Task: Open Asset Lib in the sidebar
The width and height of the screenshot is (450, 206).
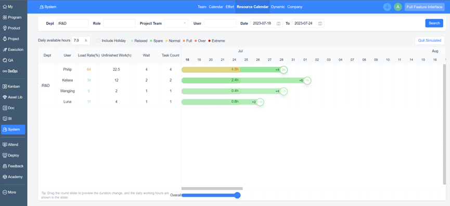Action: 12,97
